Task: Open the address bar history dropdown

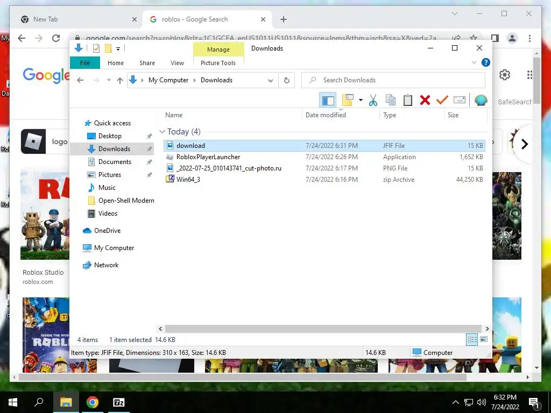Action: click(x=271, y=81)
